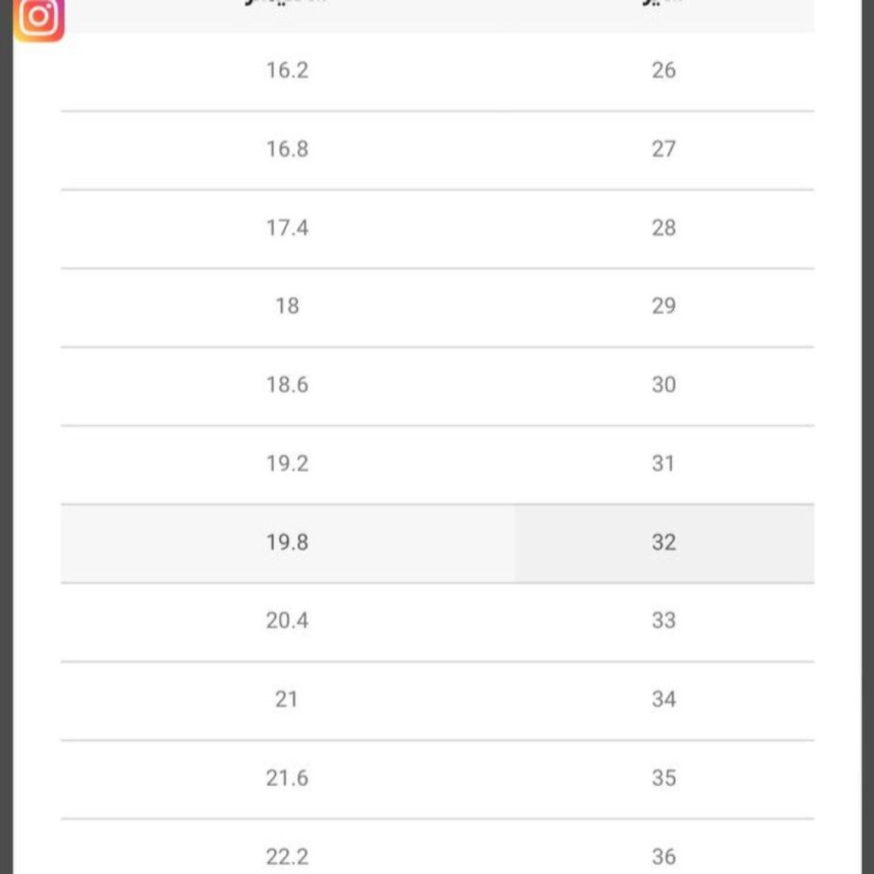Click the 18.6 measurement
The image size is (874, 874).
pos(287,385)
